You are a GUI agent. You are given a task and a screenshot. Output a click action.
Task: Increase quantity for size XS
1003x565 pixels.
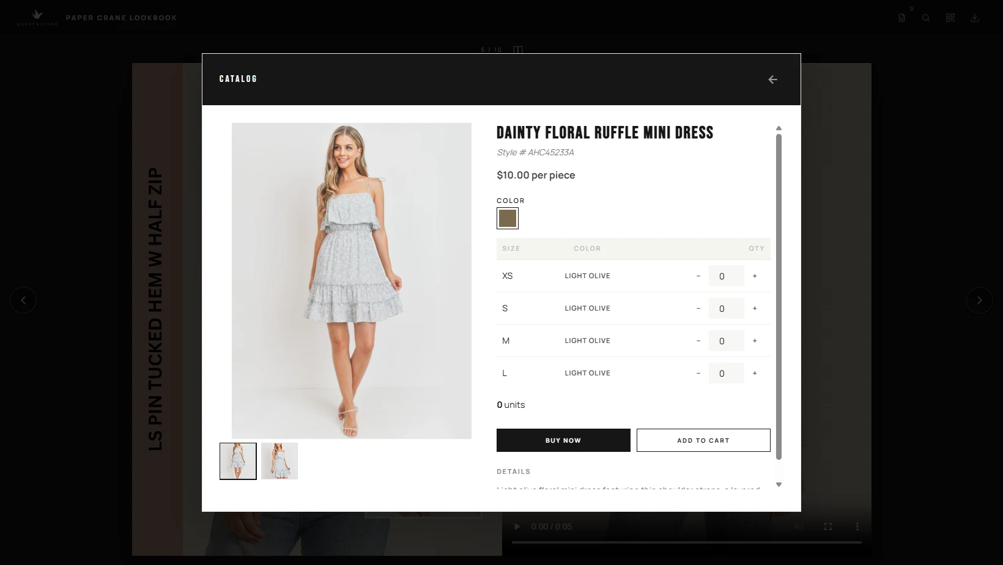tap(755, 276)
